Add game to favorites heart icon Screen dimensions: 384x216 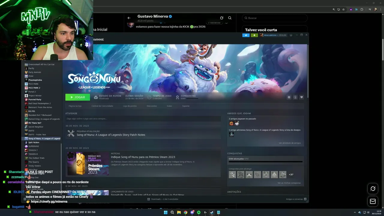coord(301,97)
